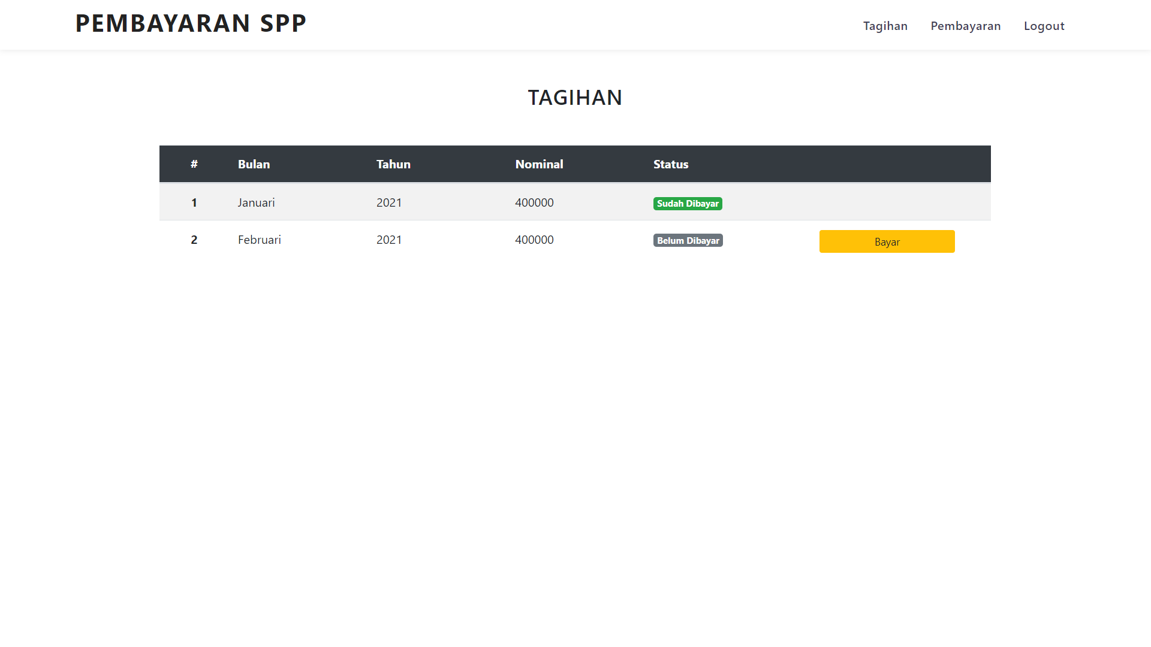Click the Sudah Dibayar status badge
This screenshot has width=1151, height=647.
coord(688,203)
